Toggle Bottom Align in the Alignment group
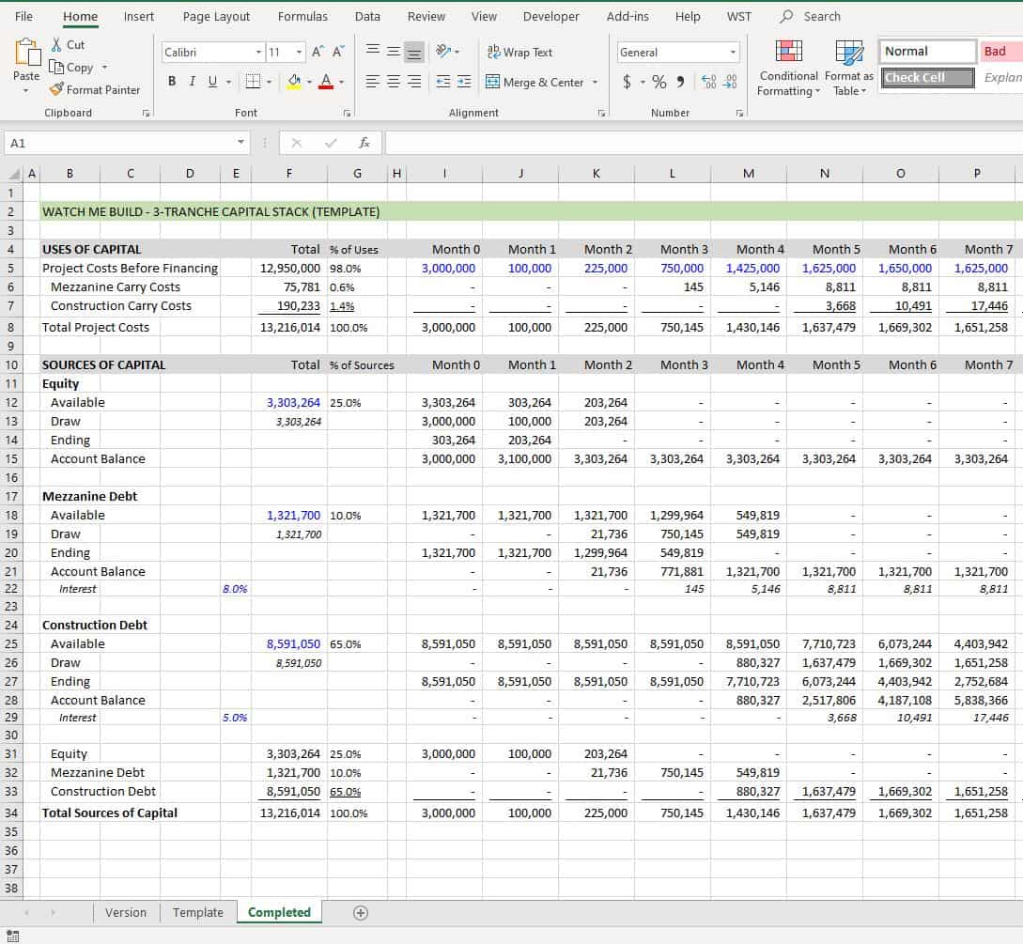1023x944 pixels. point(414,51)
